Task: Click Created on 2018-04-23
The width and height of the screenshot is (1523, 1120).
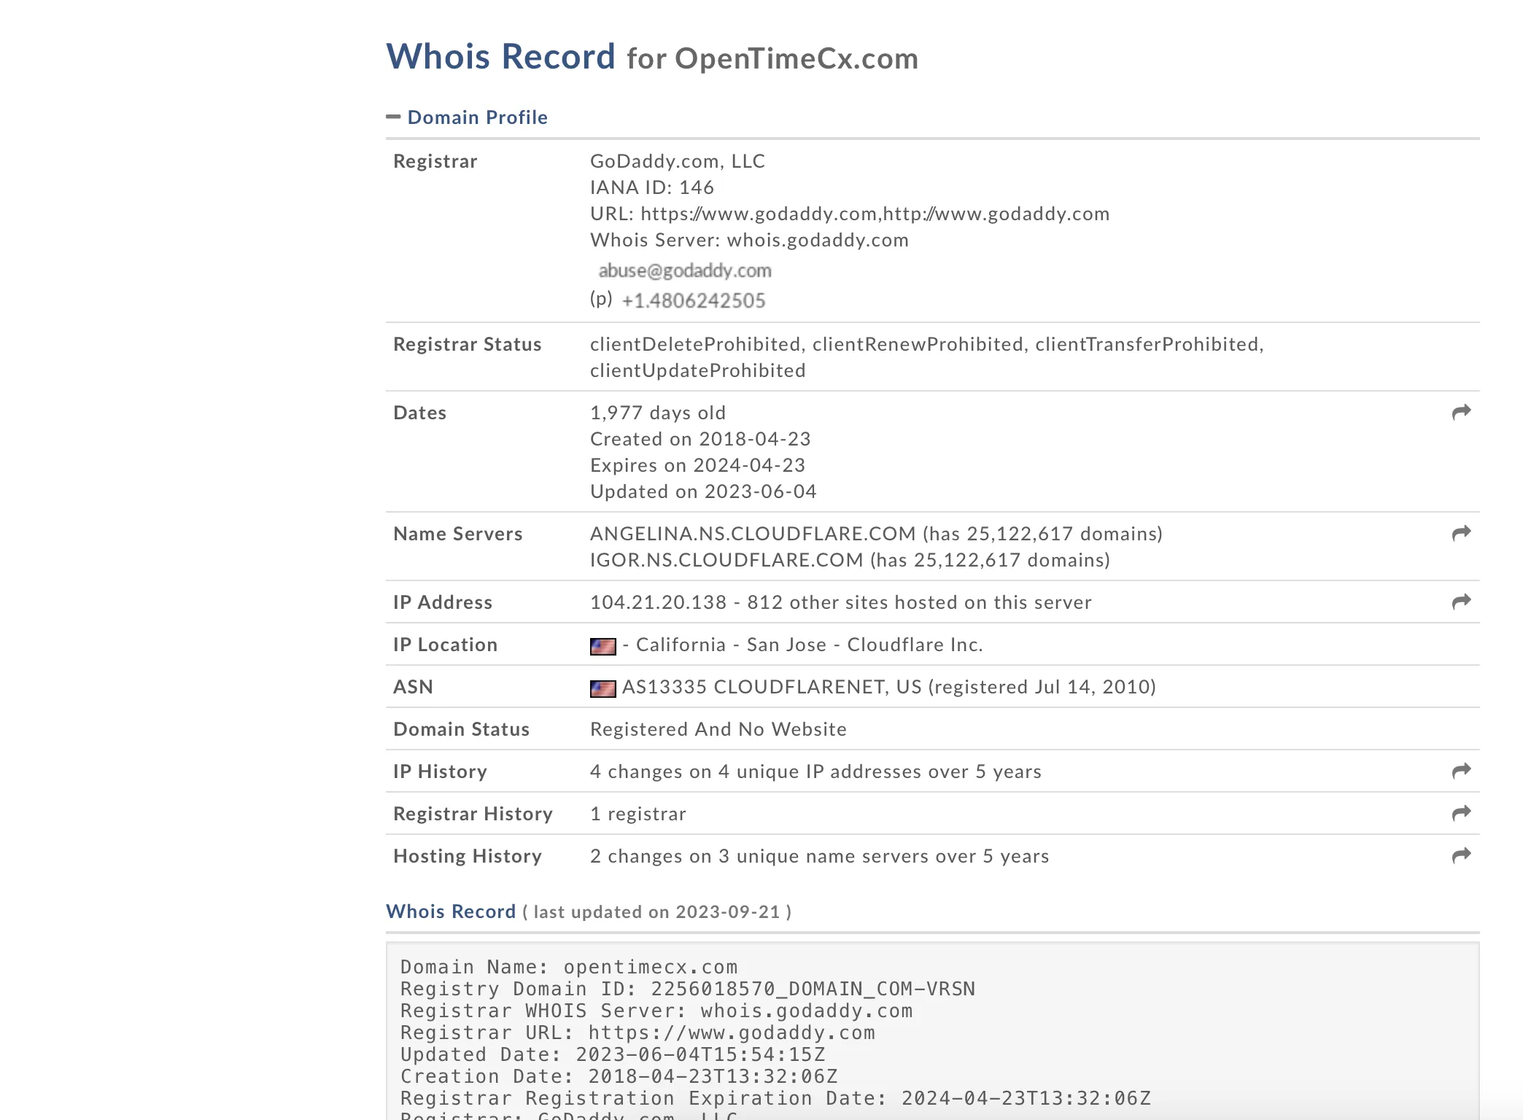Action: pos(700,439)
